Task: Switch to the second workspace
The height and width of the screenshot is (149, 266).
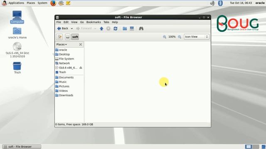Action: [256, 147]
